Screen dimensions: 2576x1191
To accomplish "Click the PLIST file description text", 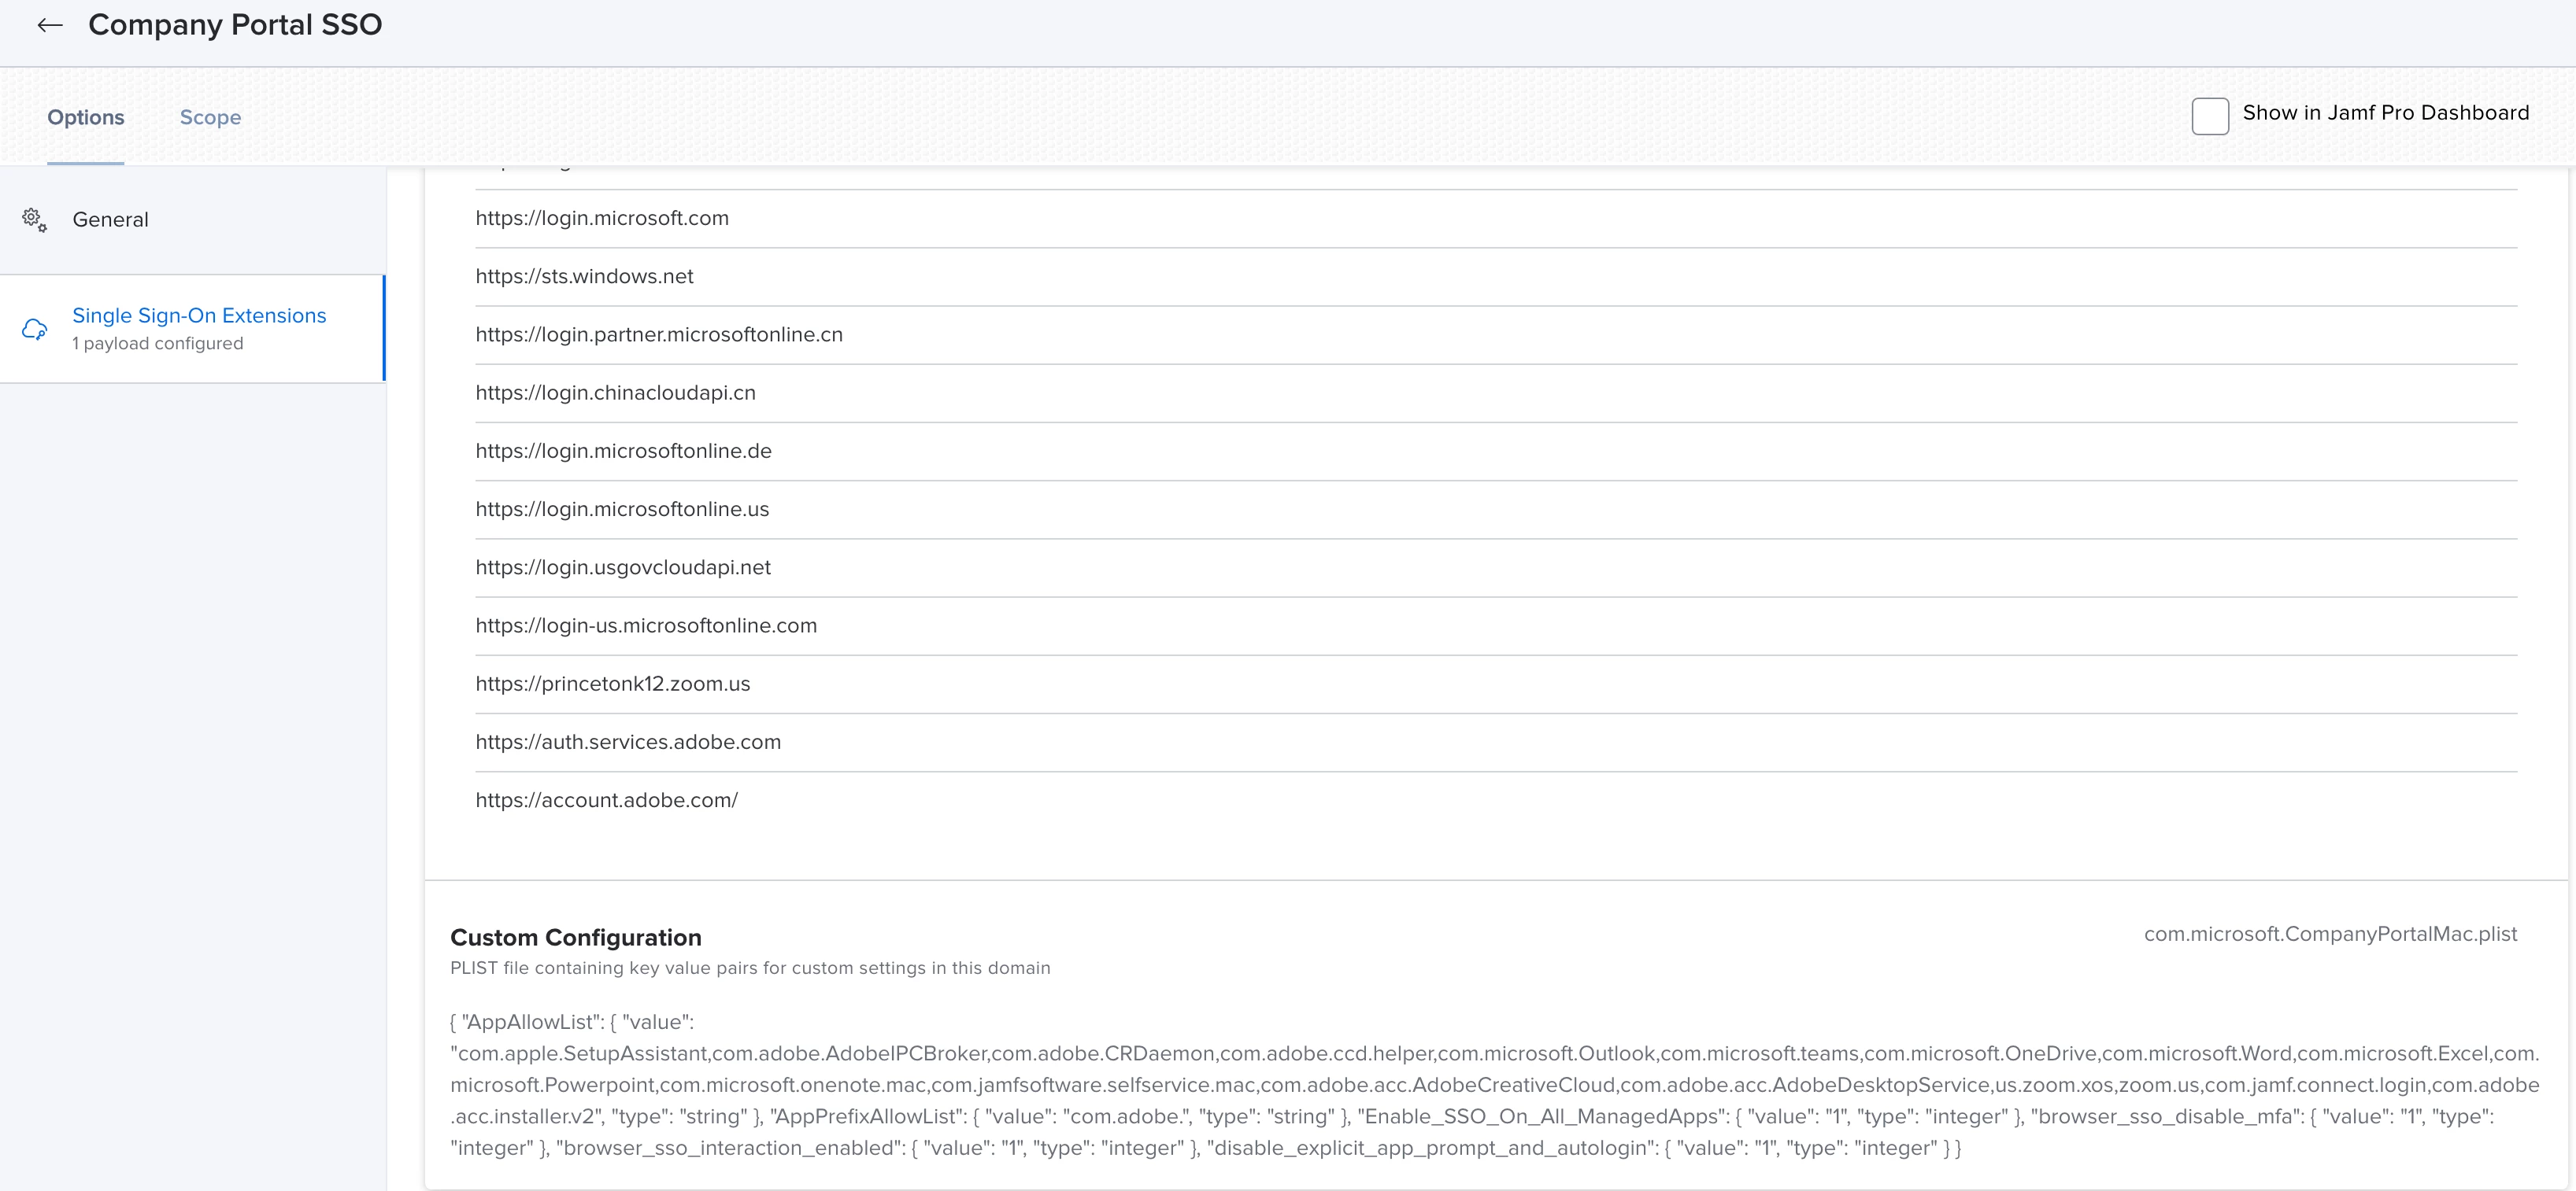I will click(750, 968).
